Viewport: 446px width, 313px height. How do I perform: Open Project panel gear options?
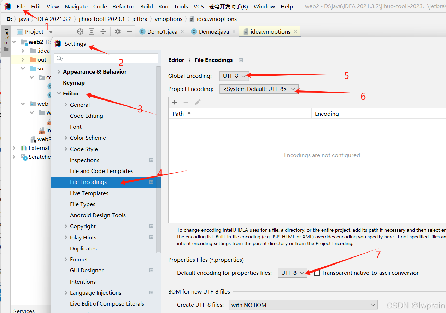[x=118, y=31]
